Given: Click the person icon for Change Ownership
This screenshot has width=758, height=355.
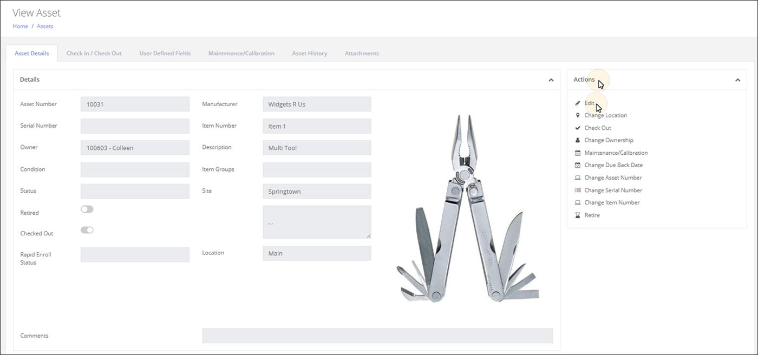Looking at the screenshot, I should click(x=578, y=140).
